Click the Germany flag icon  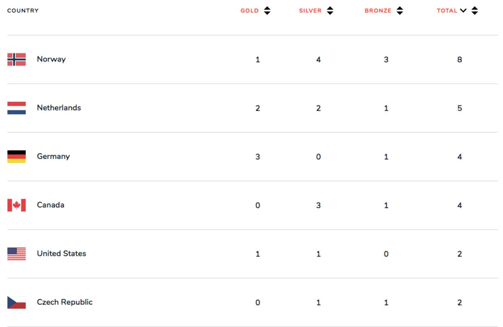pyautogui.click(x=16, y=156)
